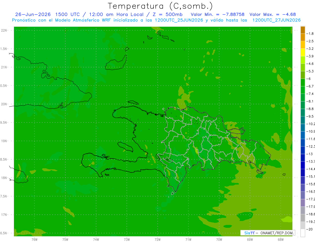The image size is (315, 243).
Task: Click the 'Valor Min. = -7.88758' readout
Action: coord(218,14)
